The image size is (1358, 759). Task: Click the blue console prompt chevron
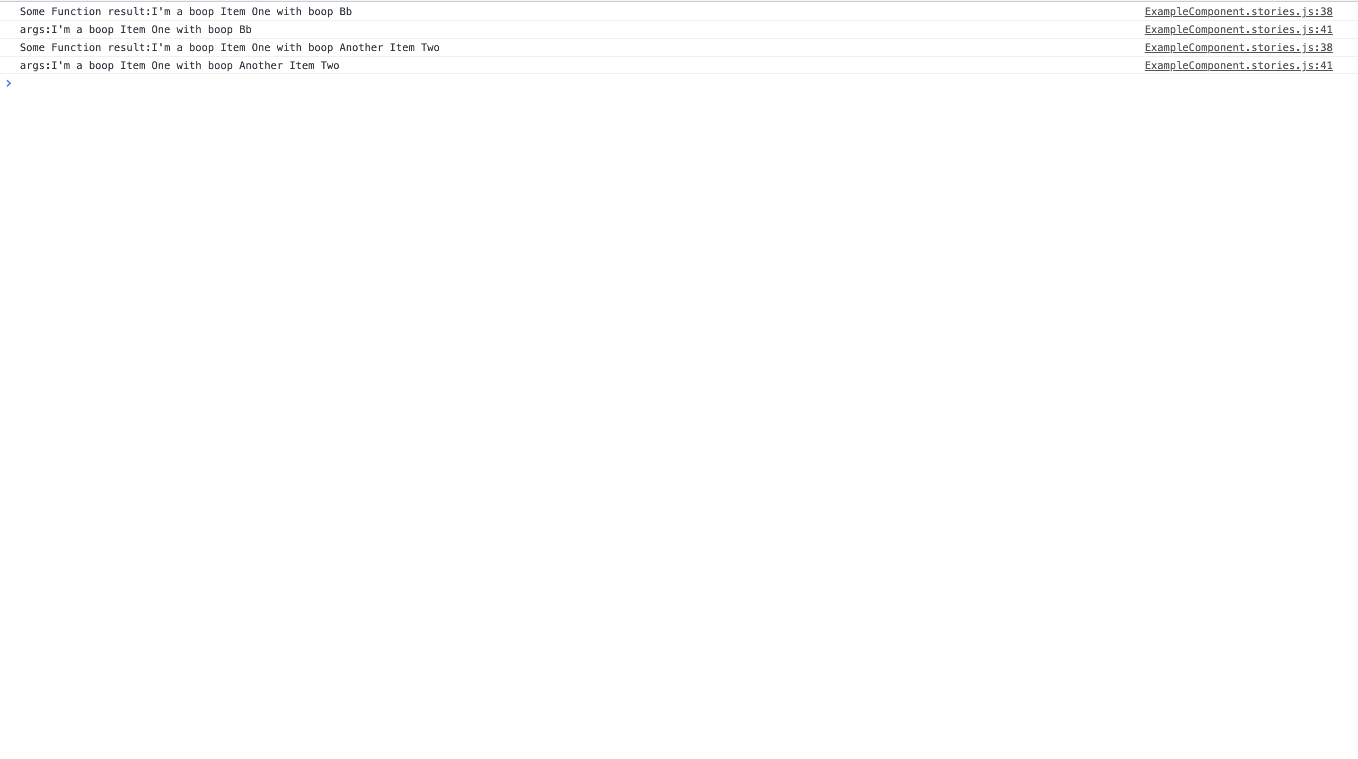coord(9,83)
